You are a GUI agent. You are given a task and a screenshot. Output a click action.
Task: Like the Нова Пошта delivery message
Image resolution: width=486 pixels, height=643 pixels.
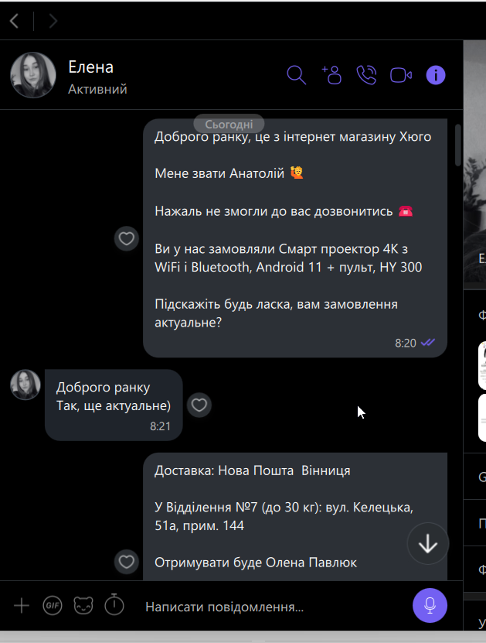click(127, 562)
